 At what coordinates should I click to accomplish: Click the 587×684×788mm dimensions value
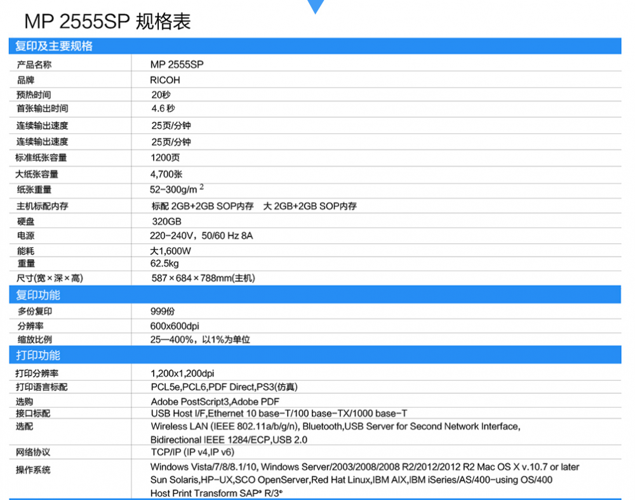click(x=203, y=278)
